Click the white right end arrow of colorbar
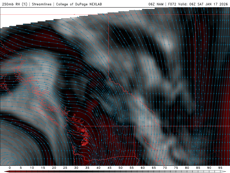Image resolution: width=230 pixels, height=173 pixels. click(x=223, y=172)
